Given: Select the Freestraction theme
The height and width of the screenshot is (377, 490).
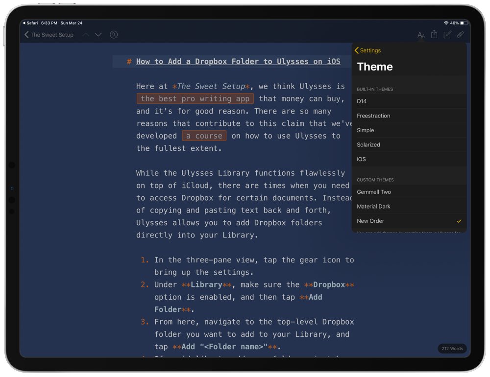Looking at the screenshot, I should click(409, 116).
